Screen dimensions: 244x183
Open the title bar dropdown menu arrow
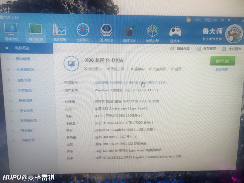tap(229, 20)
